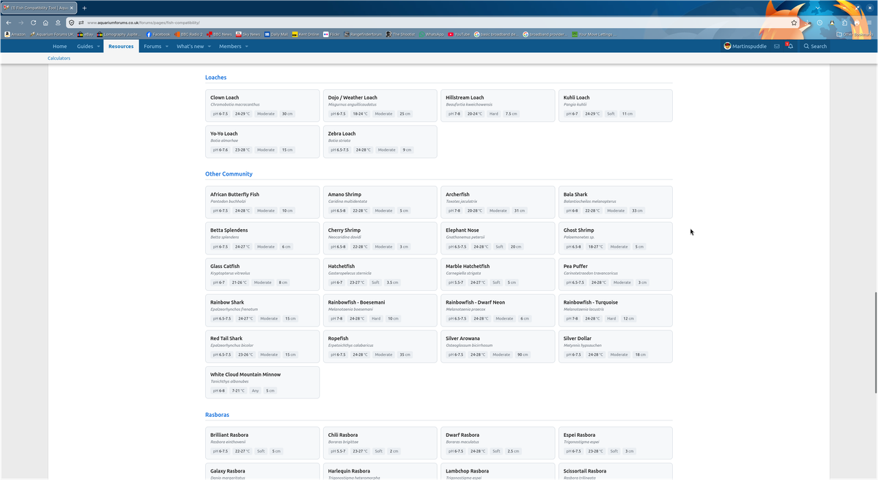Open the downloads panel icon

pyautogui.click(x=808, y=23)
